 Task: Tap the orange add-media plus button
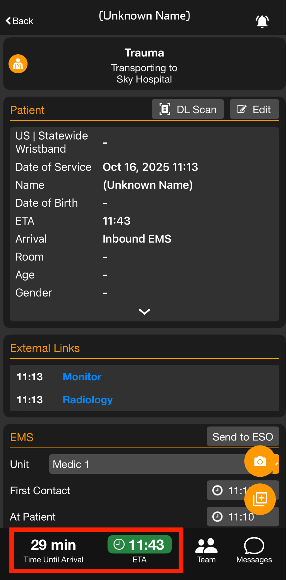pyautogui.click(x=260, y=499)
